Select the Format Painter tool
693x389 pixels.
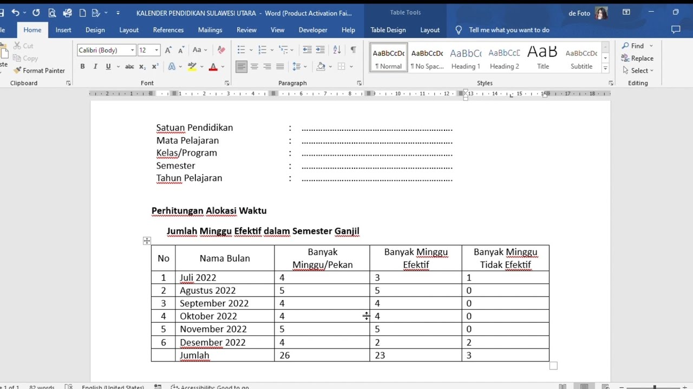coord(39,70)
